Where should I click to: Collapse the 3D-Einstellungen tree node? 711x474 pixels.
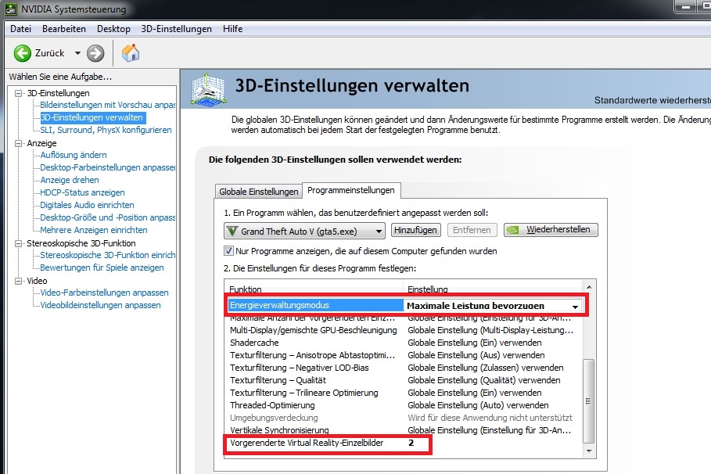coord(19,93)
